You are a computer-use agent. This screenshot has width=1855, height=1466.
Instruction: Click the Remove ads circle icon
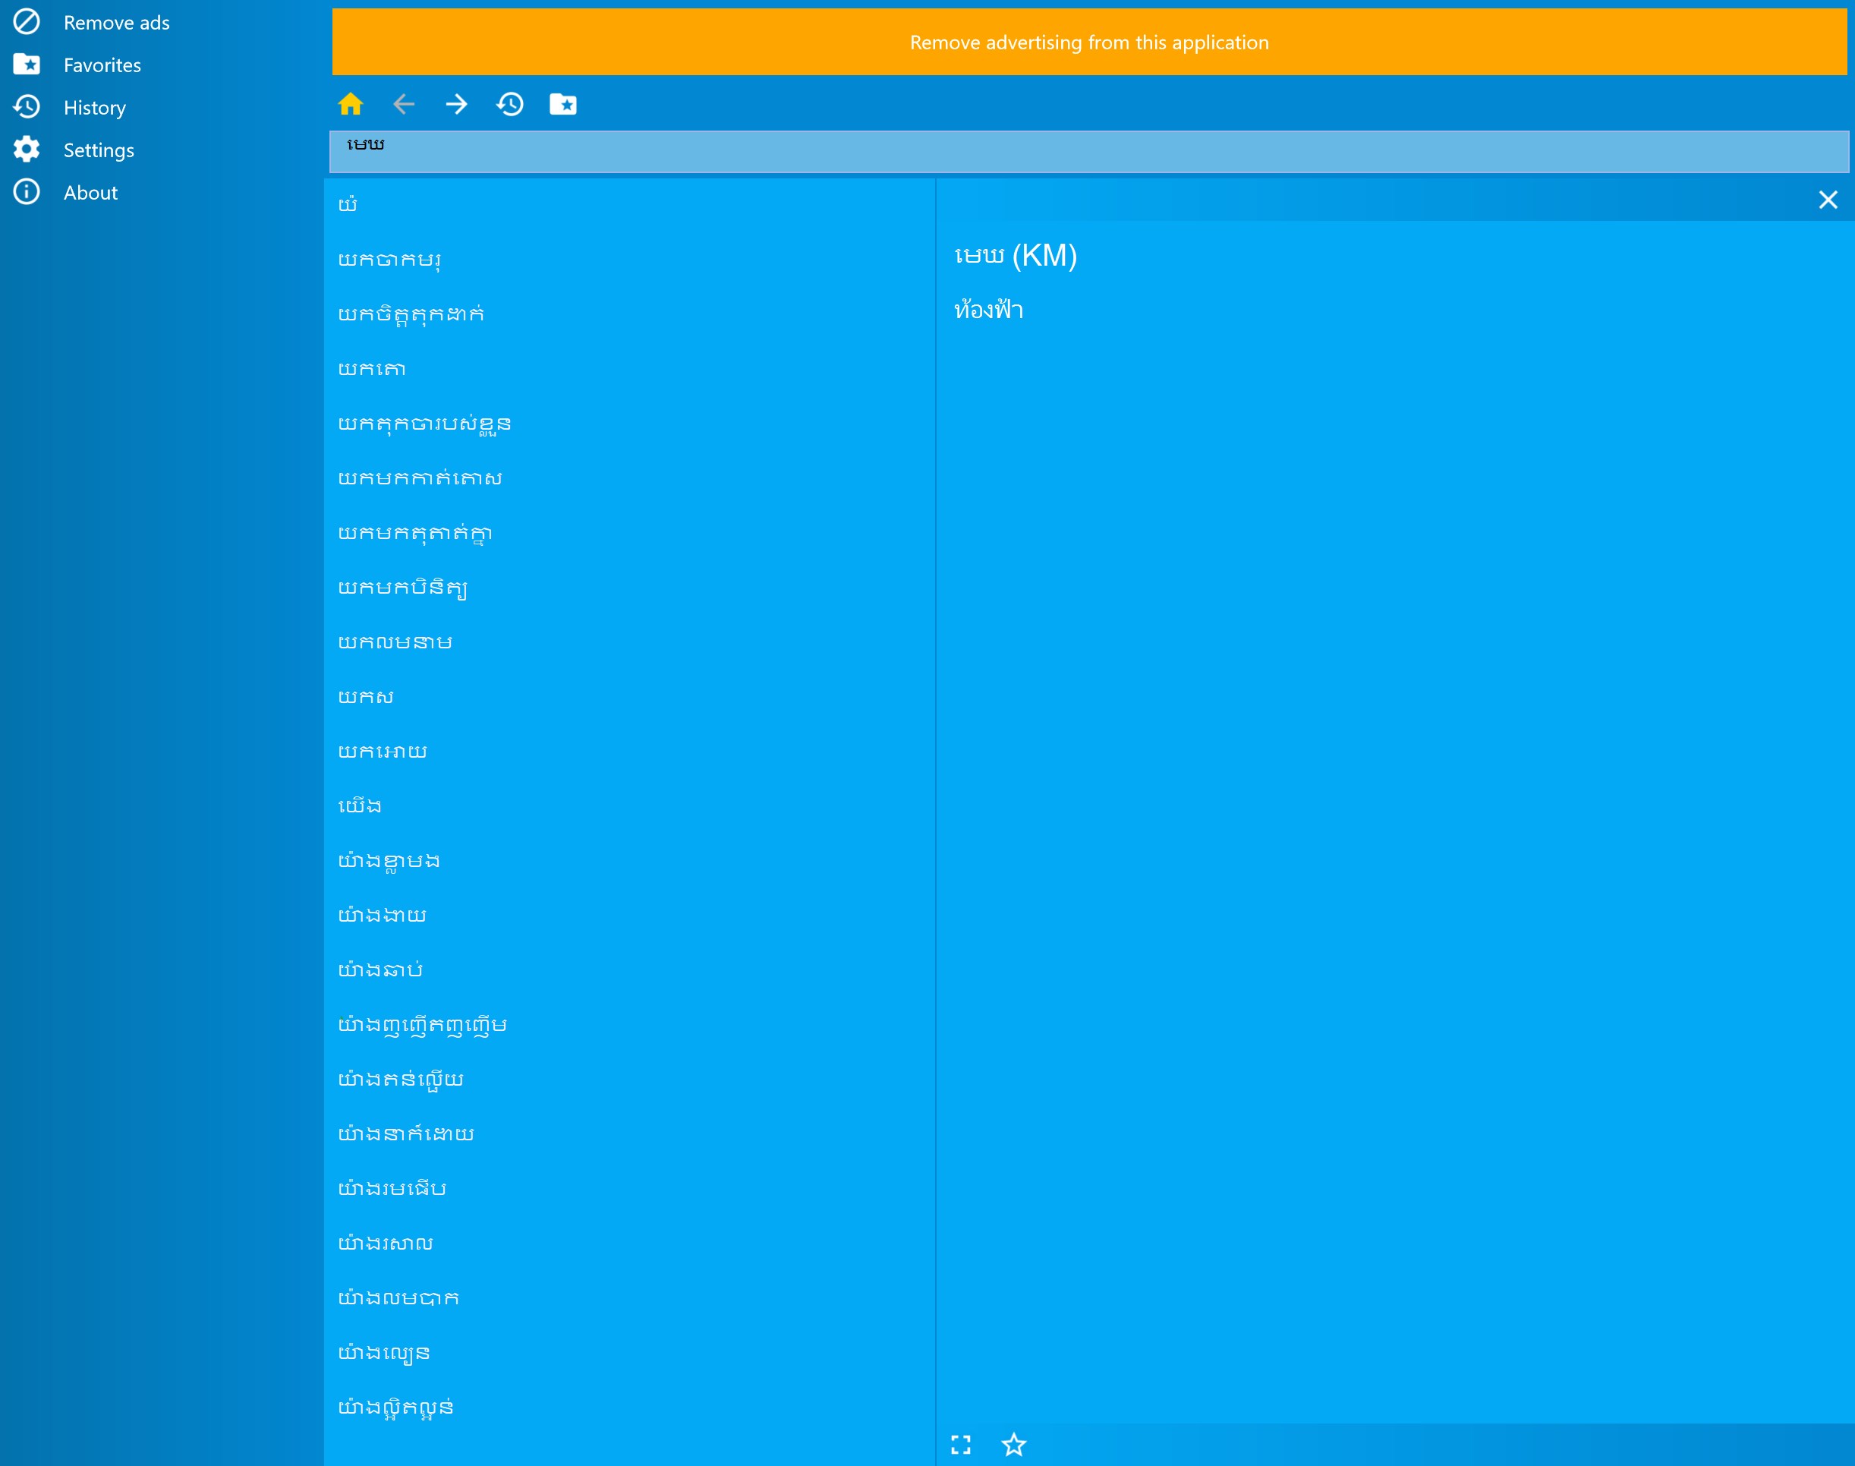pos(27,21)
